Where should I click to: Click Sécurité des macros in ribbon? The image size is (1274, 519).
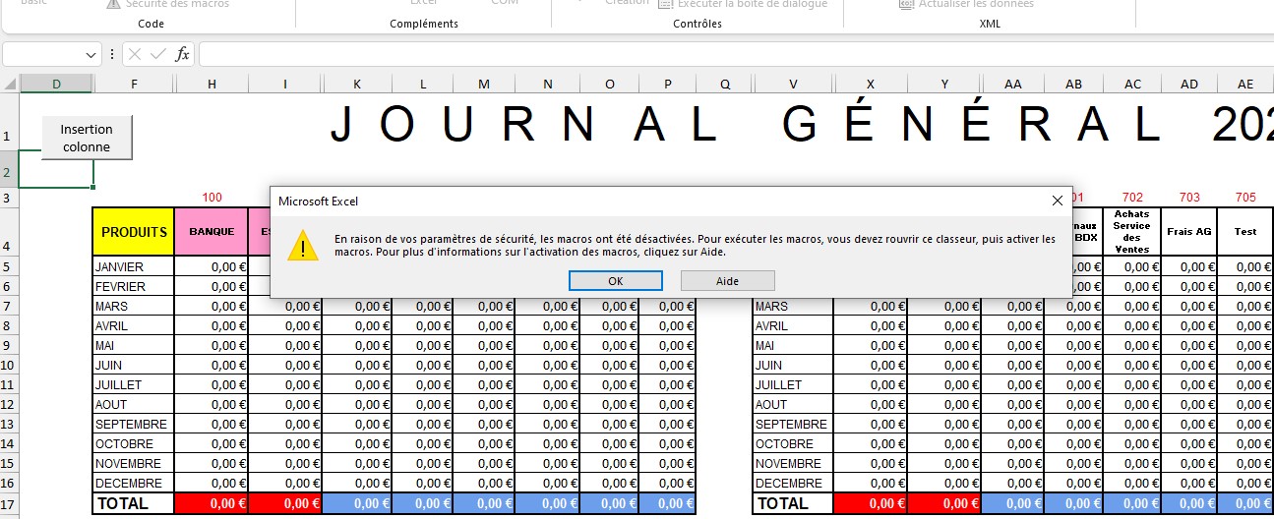[167, 4]
